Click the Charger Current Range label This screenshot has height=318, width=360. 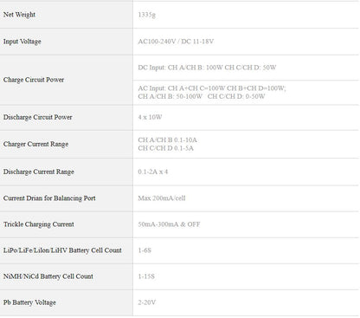point(36,144)
